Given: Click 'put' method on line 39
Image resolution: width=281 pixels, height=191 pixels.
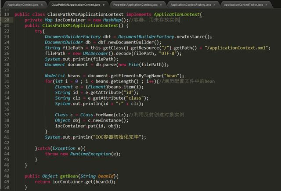Looking at the screenshot, I should click(x=92, y=126).
